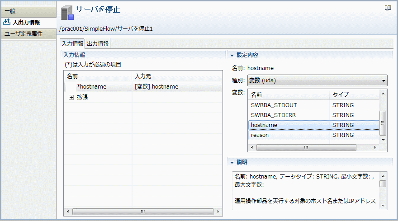Click the path /prac001/SimpleFlow/サーバを停止1
The image size is (398, 221).
(x=106, y=28)
